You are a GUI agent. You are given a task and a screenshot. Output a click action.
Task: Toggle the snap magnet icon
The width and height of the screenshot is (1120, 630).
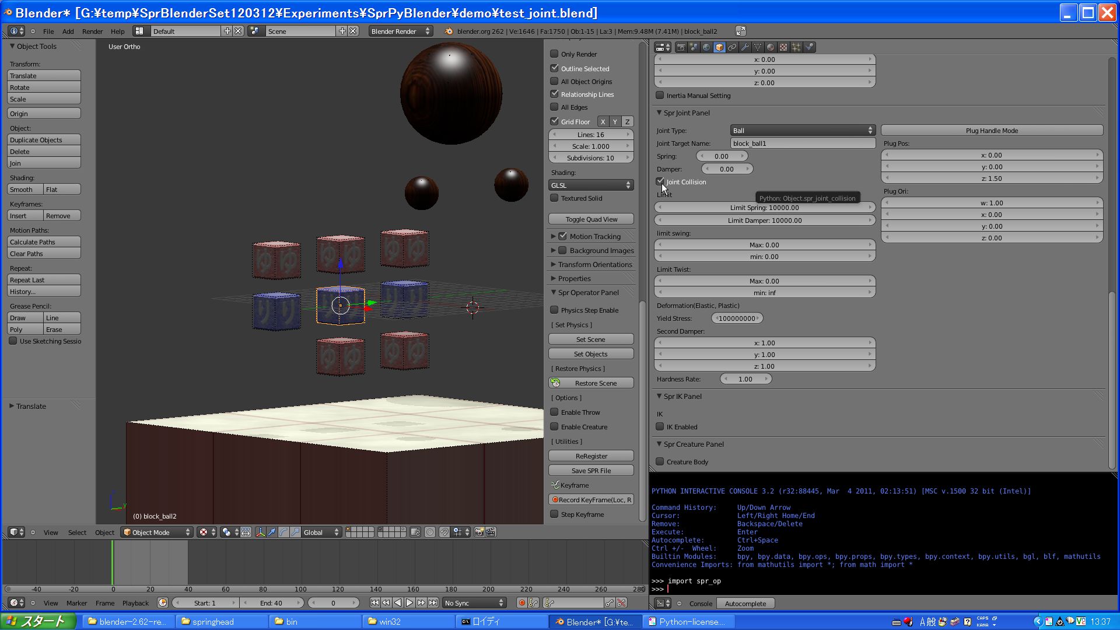click(444, 532)
